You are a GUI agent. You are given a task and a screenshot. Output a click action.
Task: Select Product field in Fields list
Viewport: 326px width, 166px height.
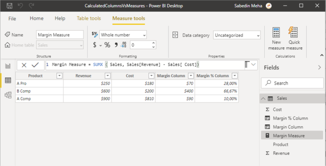(280, 145)
